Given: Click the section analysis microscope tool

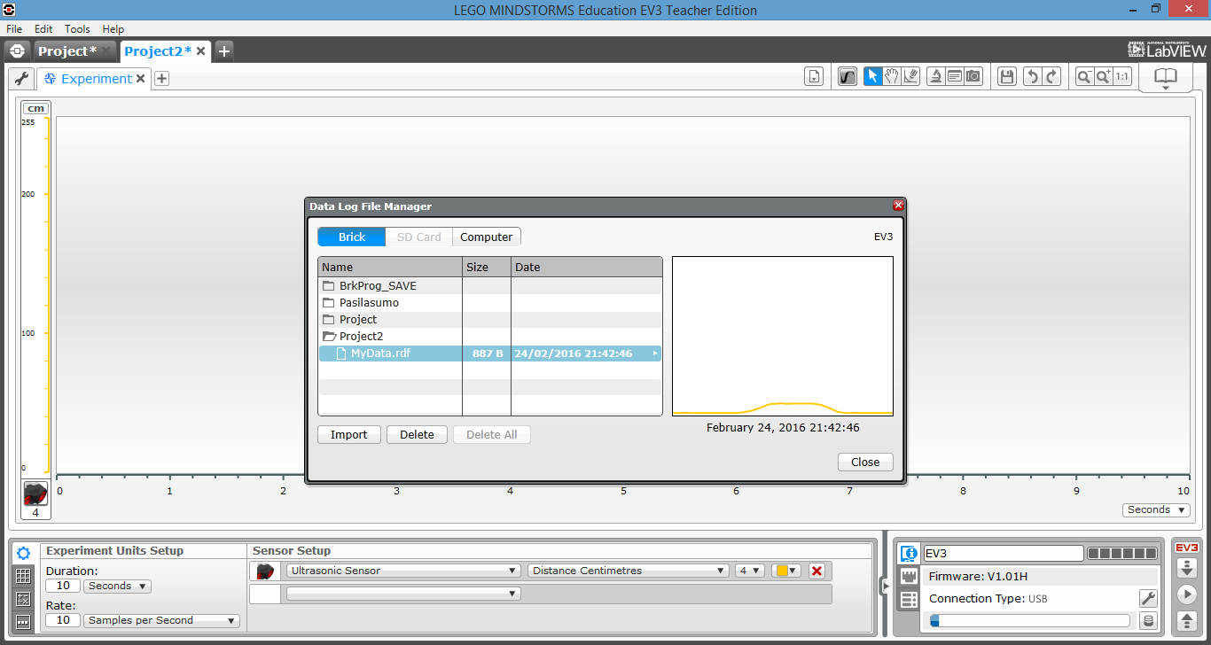Looking at the screenshot, I should pos(935,77).
